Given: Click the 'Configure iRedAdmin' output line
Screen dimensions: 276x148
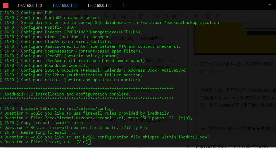Looking at the screenshot, I should [x=74, y=60].
